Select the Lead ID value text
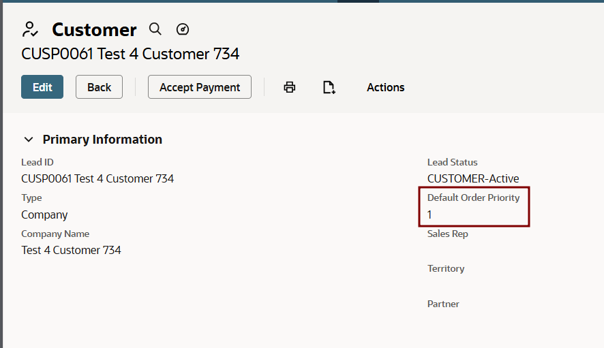This screenshot has width=604, height=348. [x=97, y=179]
